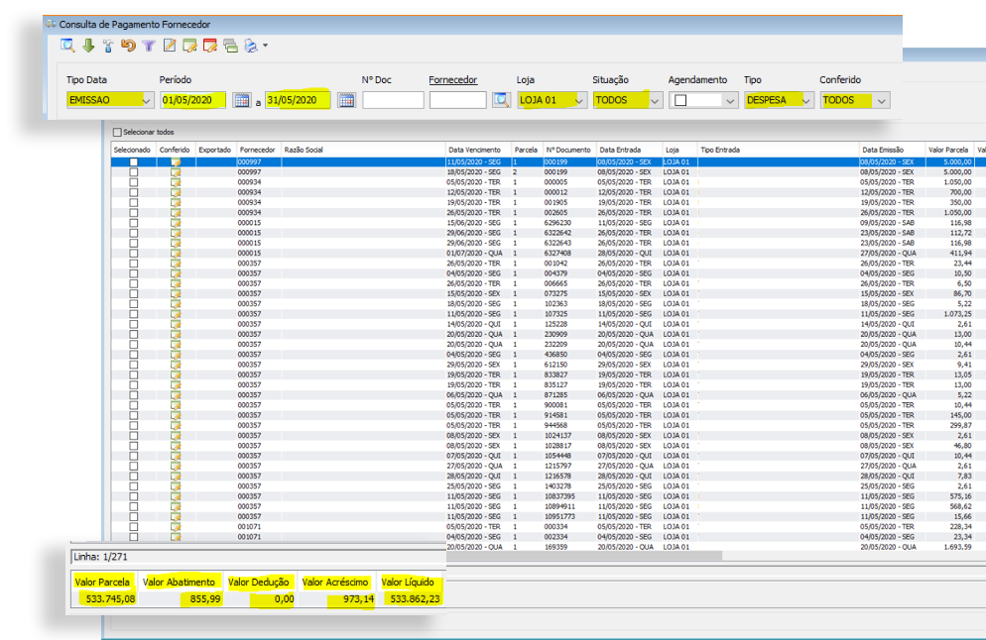The image size is (986, 640).
Task: Tick the Selecionado checkbox for document 102363
Action: coord(133,304)
